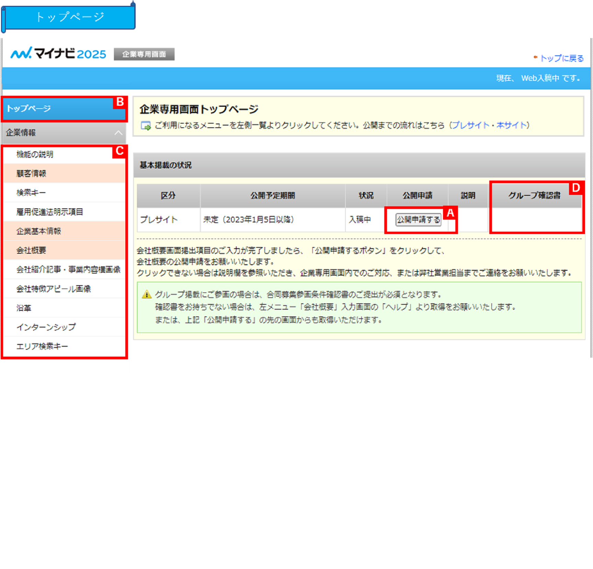Screen dimensions: 593x569
Task: Open 会社特徴アピール画像 menu item
Action: [64, 289]
